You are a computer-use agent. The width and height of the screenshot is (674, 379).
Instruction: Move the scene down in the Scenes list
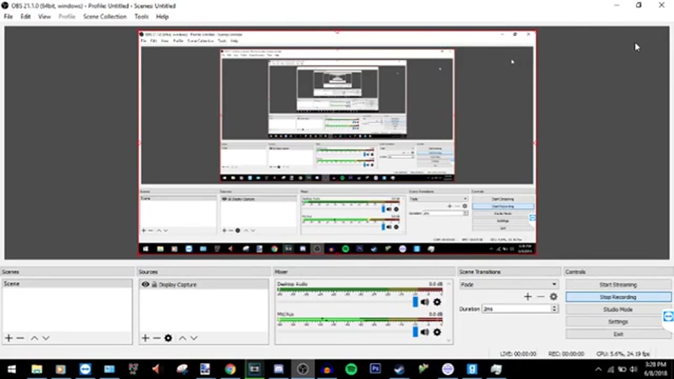coord(46,338)
